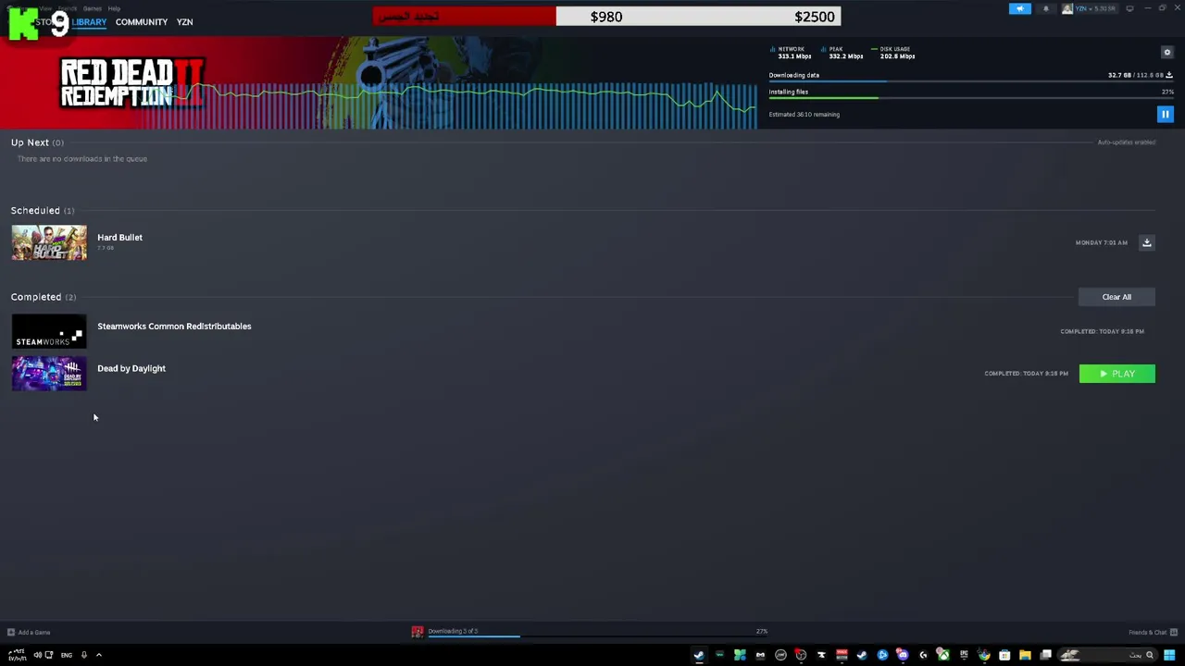The width and height of the screenshot is (1185, 666).
Task: Open the Hard Bullet thumbnail
Action: tap(49, 242)
